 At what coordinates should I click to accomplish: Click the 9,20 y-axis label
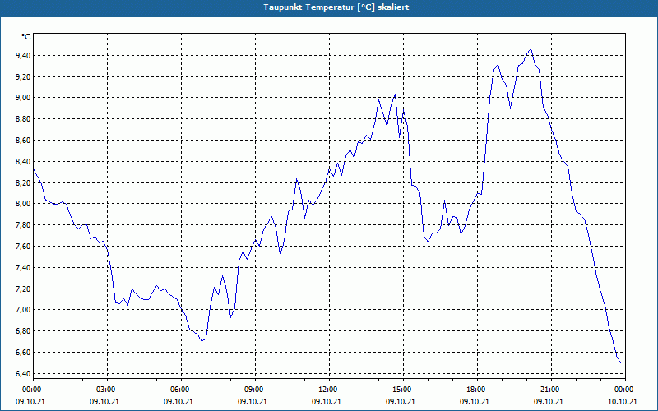(x=24, y=76)
